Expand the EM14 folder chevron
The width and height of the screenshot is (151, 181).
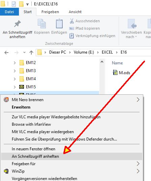pos(14,79)
